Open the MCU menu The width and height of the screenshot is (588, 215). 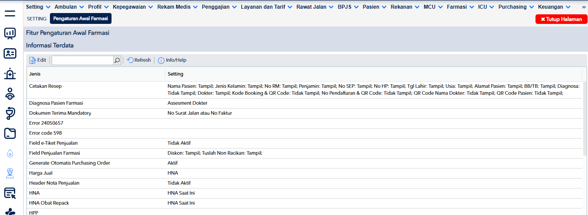(433, 7)
